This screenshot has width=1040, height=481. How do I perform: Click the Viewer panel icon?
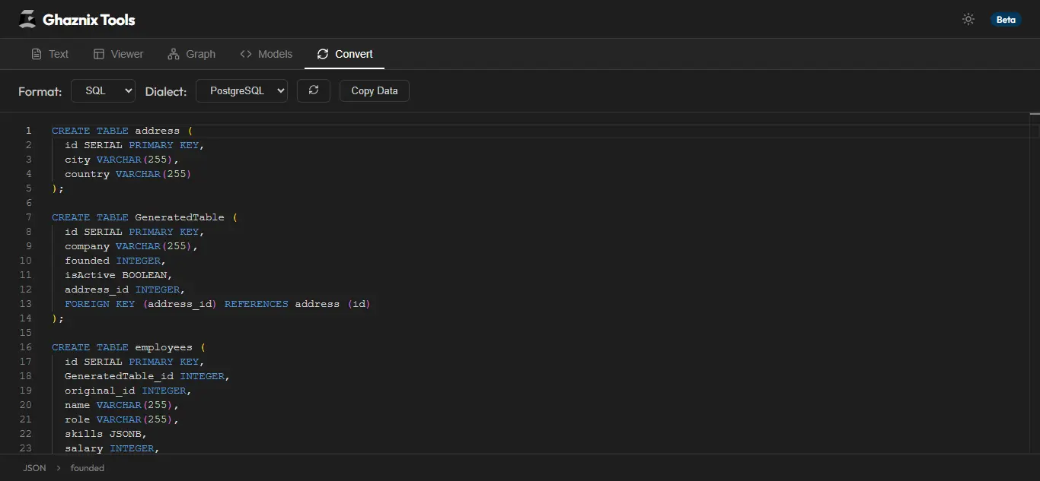[x=98, y=54]
